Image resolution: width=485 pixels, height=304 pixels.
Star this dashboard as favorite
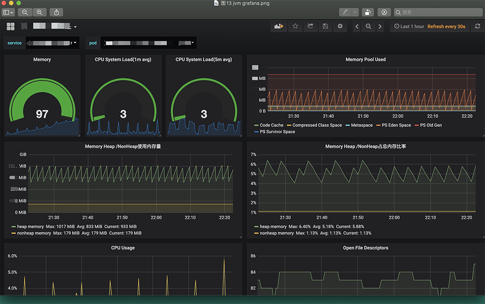coord(295,26)
